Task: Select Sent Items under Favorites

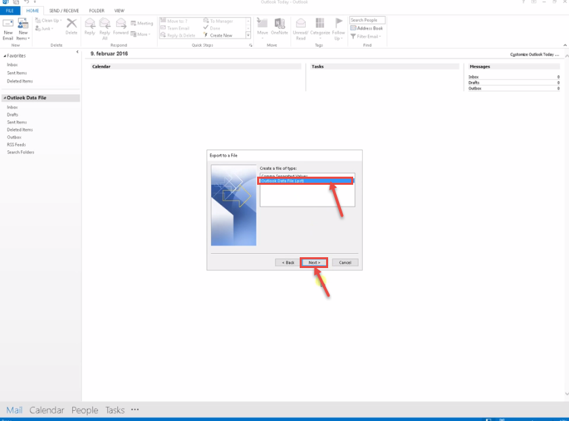Action: (x=17, y=73)
